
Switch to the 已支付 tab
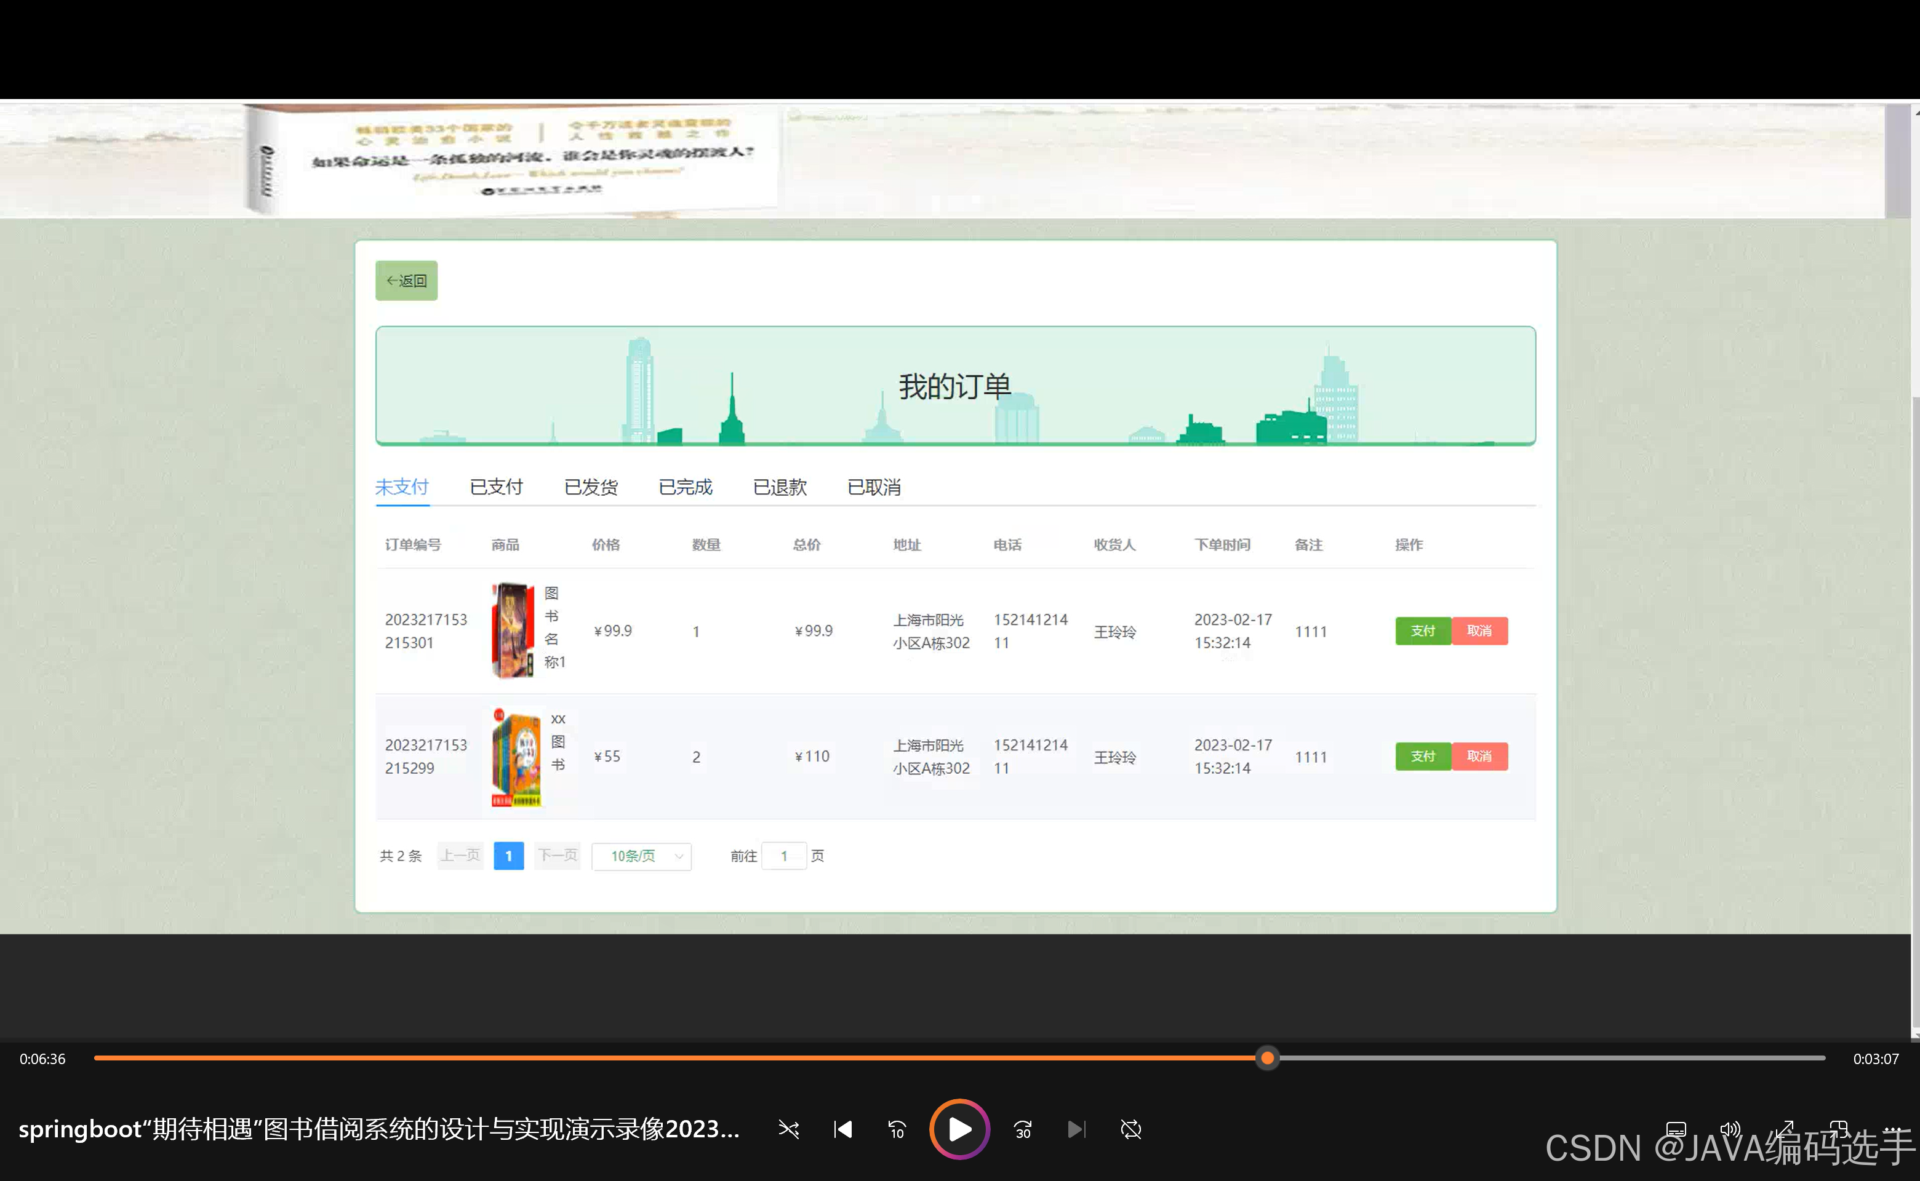tap(496, 487)
